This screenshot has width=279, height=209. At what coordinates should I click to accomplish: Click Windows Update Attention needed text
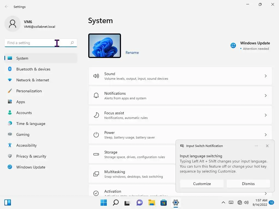[x=256, y=49]
